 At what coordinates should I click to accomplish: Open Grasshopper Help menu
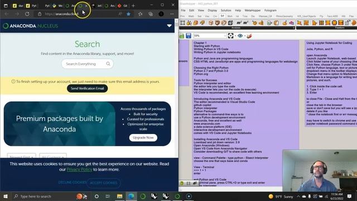click(238, 10)
